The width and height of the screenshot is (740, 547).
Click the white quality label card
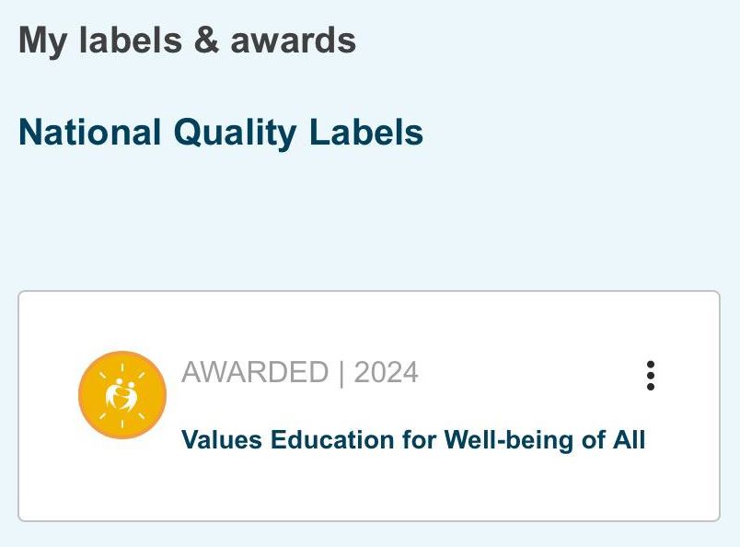click(x=368, y=488)
